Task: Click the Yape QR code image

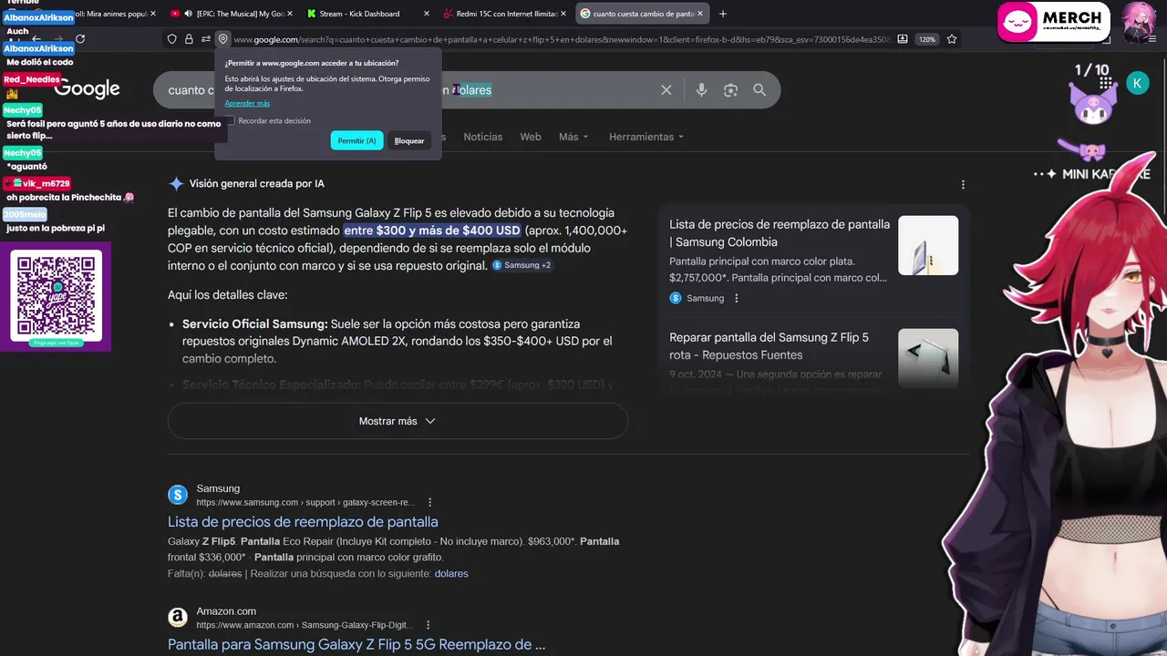Action: [56, 296]
